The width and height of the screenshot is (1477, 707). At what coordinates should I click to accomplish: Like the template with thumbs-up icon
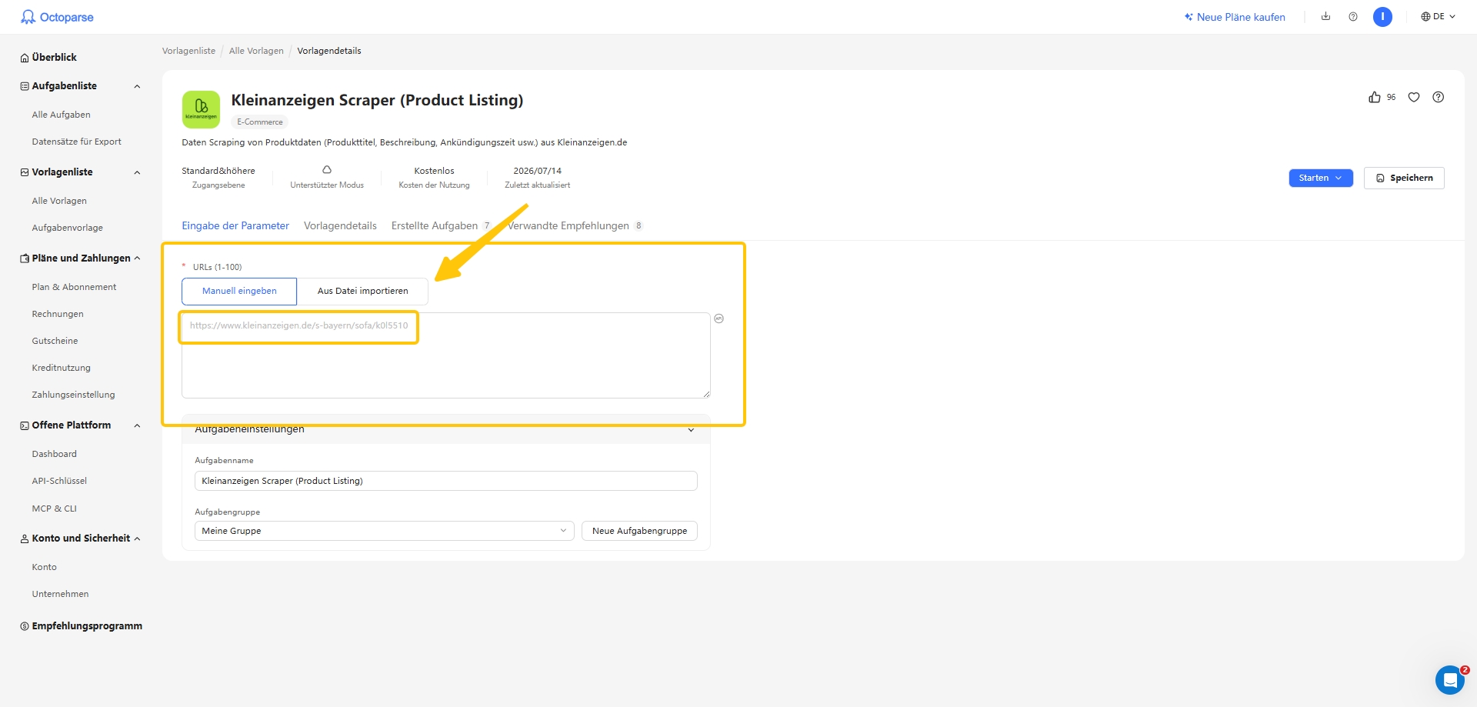tap(1375, 97)
